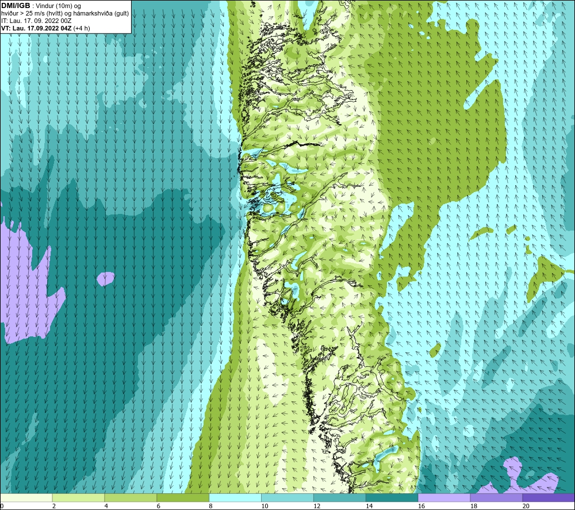575x510 pixels.
Task: Click the 4–6 m/s green legend swatch
Action: [131, 497]
